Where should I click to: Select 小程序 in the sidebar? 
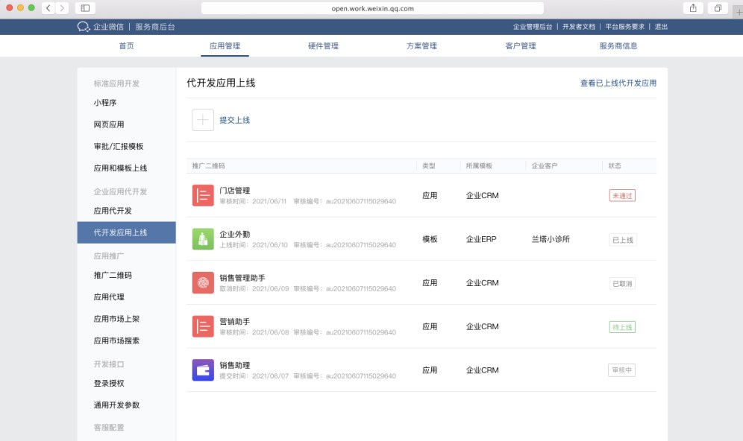105,103
